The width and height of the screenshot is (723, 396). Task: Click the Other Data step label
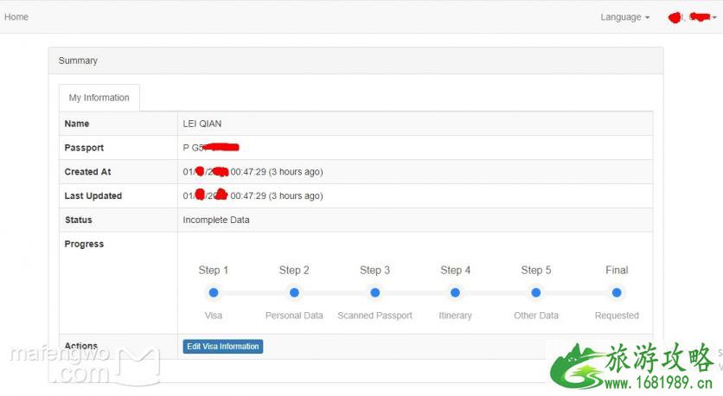pos(536,316)
